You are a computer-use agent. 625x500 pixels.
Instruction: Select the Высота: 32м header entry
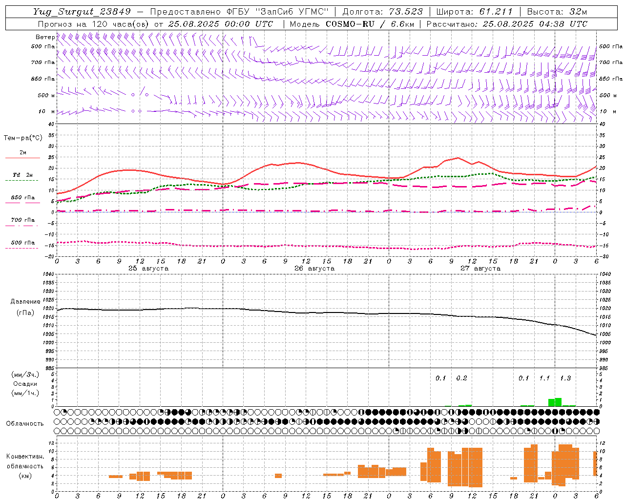(557, 12)
